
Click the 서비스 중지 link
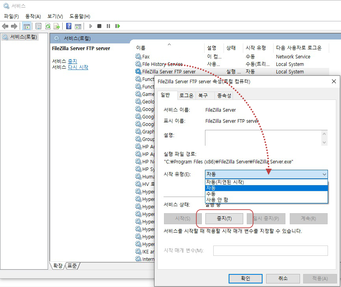(x=73, y=61)
